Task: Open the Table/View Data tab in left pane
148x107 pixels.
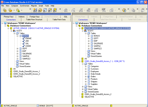Action: click(59, 20)
